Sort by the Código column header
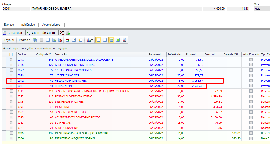Viewport: 270px width, 144px height. pos(26,54)
